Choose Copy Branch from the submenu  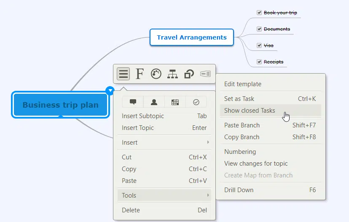pos(242,137)
